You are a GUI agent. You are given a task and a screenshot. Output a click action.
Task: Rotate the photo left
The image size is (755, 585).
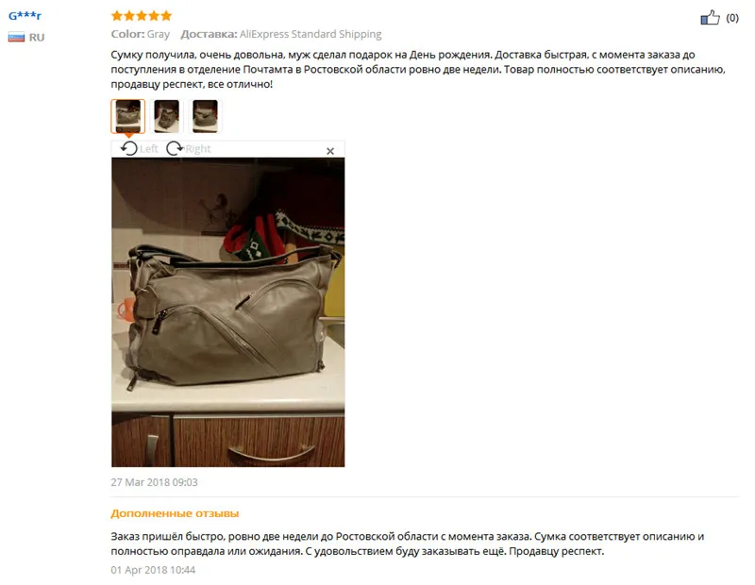(x=129, y=148)
